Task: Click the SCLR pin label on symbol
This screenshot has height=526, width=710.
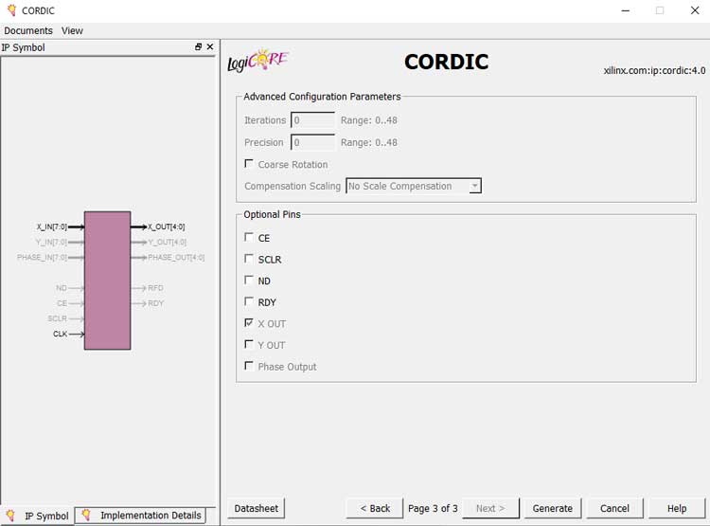Action: [58, 318]
